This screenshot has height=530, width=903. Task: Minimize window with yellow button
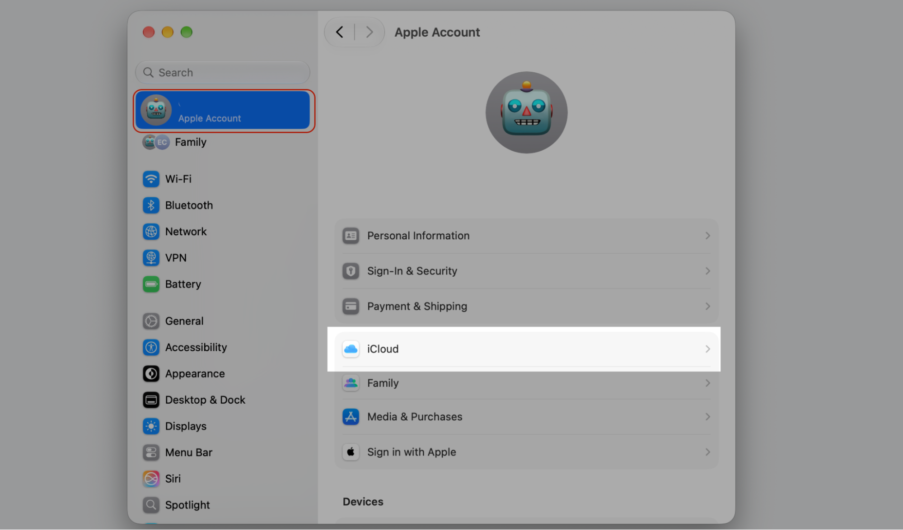(168, 32)
